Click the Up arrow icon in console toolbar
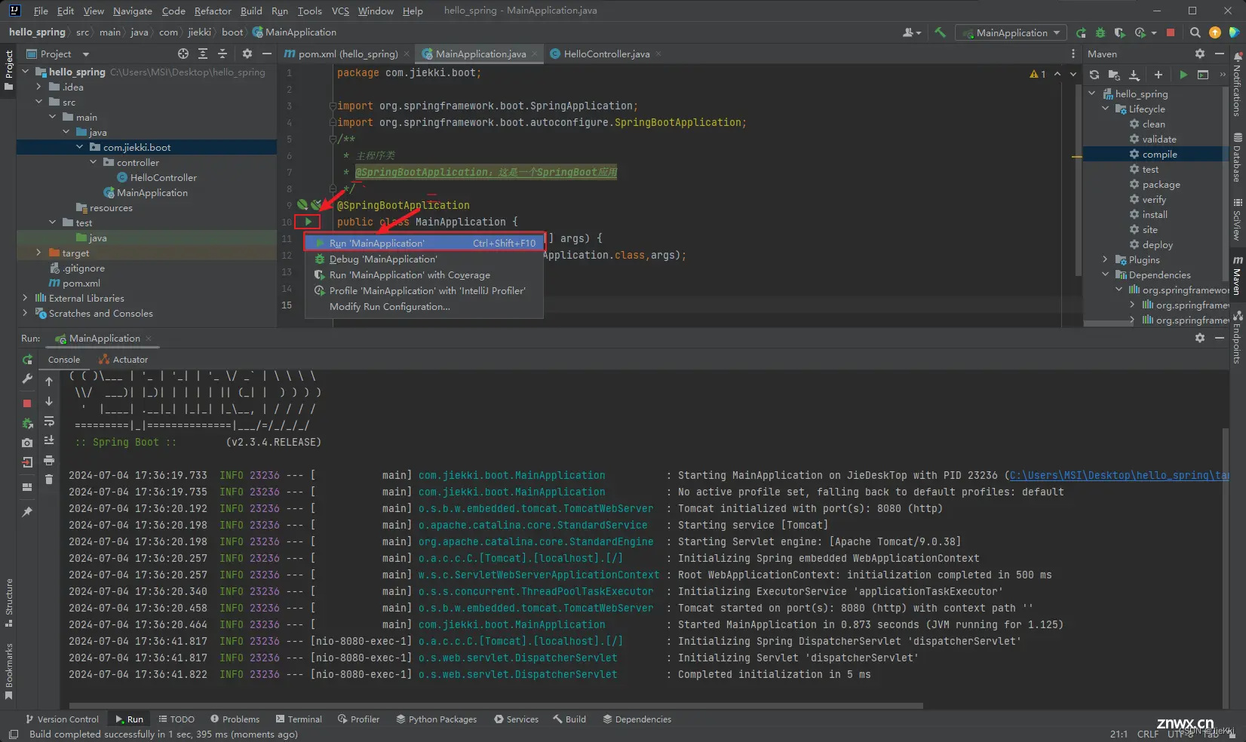Image resolution: width=1246 pixels, height=742 pixels. (49, 382)
